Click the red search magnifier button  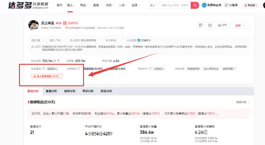point(195,5)
